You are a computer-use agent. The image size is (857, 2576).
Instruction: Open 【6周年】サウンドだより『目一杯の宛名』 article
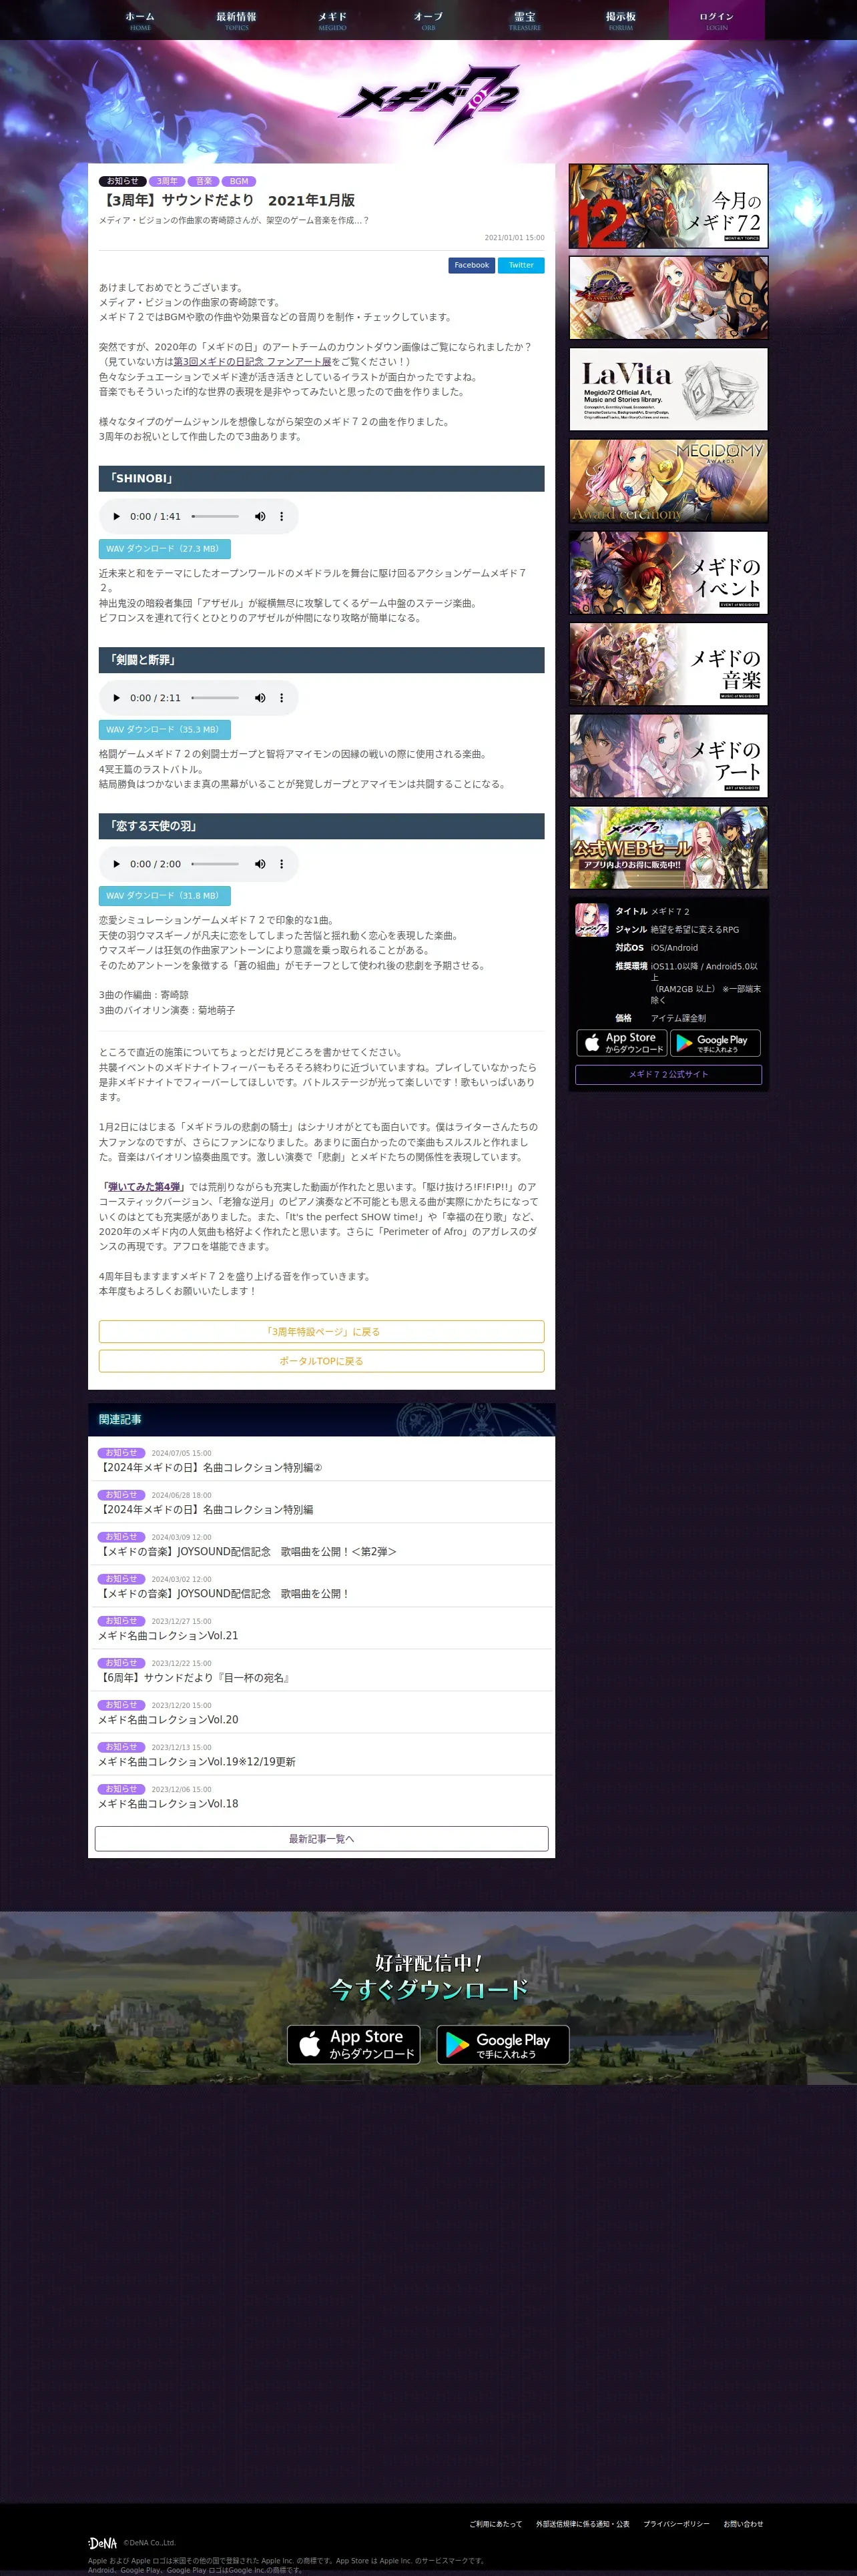[321, 1670]
